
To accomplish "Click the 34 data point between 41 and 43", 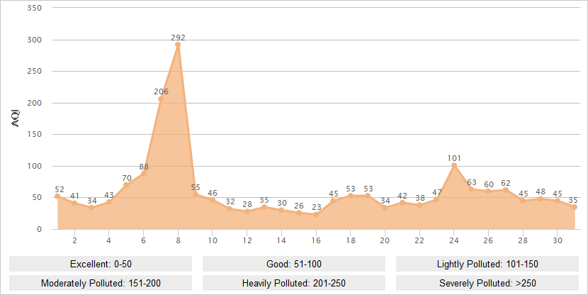I will click(x=91, y=208).
